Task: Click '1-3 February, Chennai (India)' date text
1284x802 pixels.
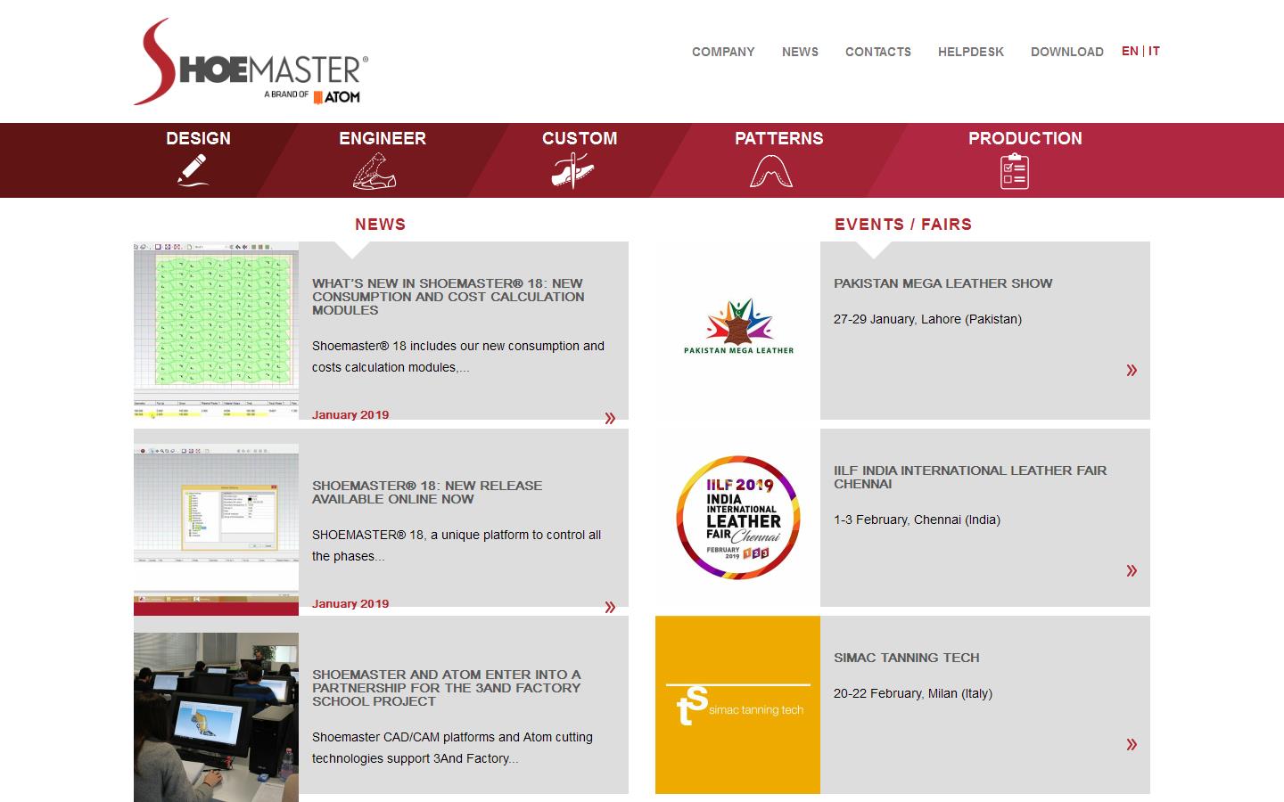Action: tap(917, 520)
